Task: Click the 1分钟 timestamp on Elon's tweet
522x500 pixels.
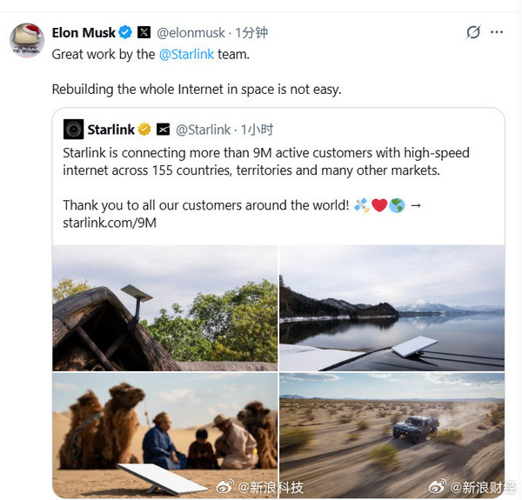Action: click(251, 33)
